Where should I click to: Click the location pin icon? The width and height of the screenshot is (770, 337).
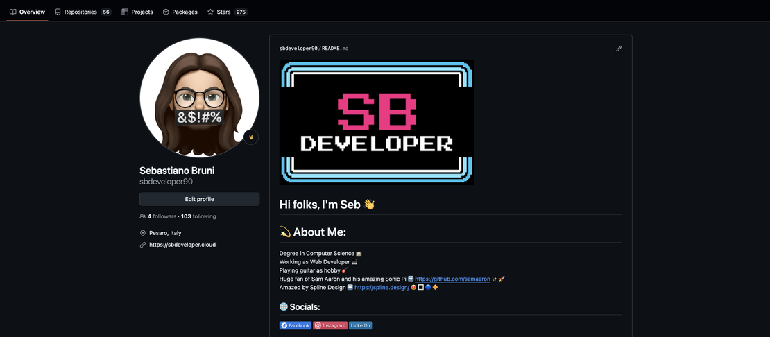pos(143,233)
